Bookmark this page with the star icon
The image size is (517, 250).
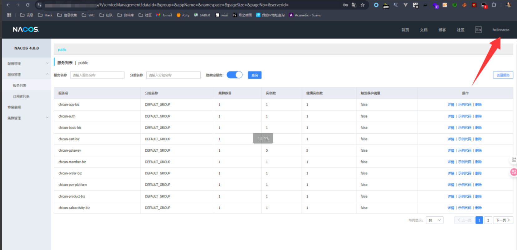point(363,5)
